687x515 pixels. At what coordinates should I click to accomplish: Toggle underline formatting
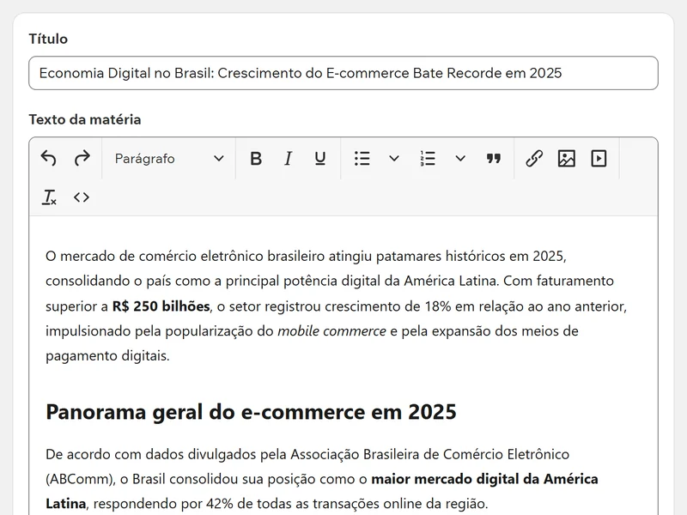pos(320,158)
